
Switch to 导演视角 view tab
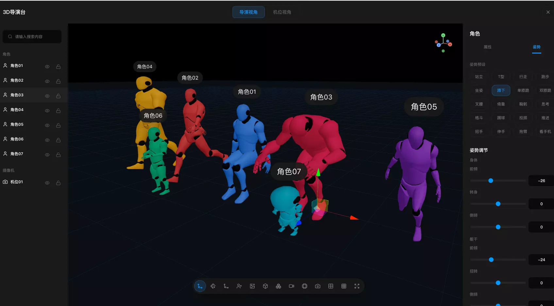(x=248, y=12)
